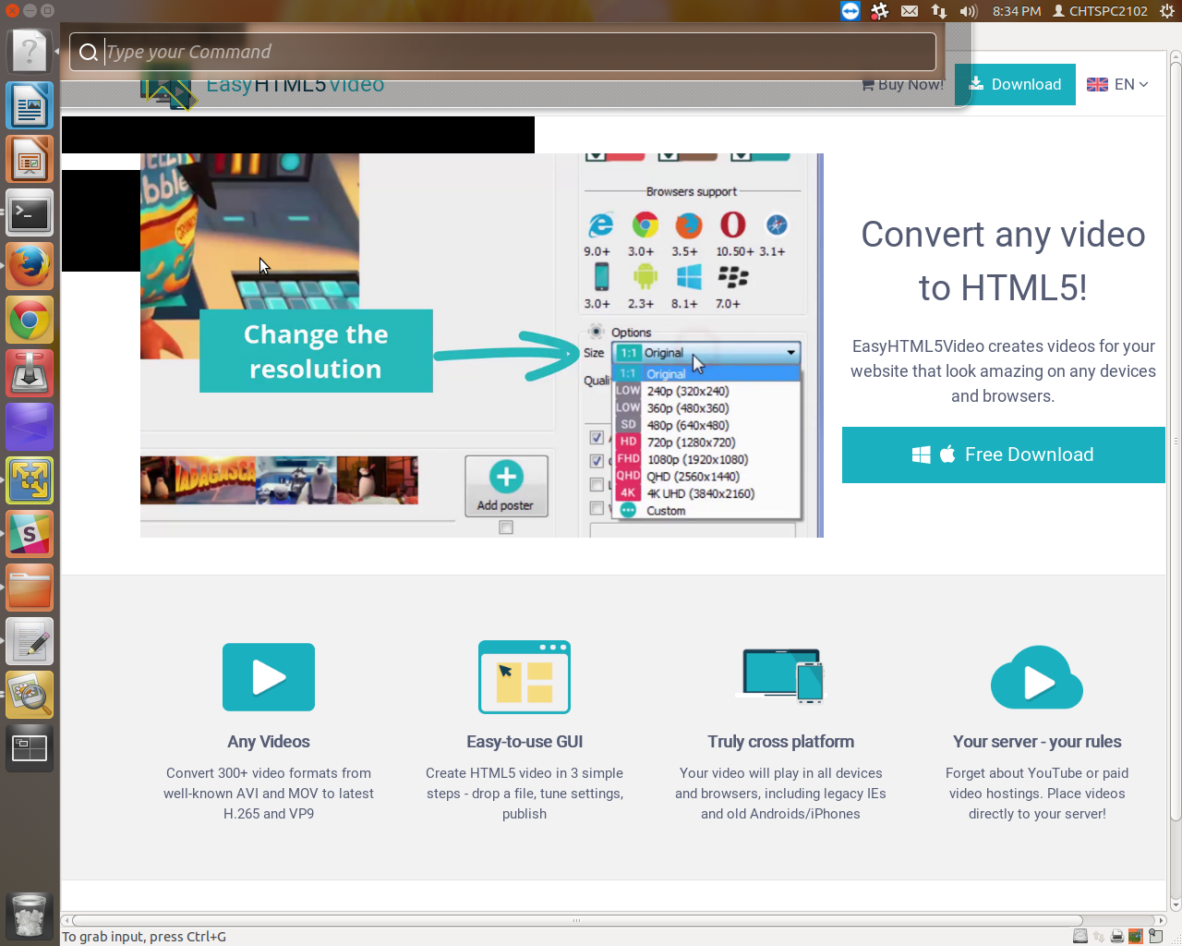This screenshot has width=1182, height=946.
Task: Open the Trash in the launcher
Action: point(30,915)
